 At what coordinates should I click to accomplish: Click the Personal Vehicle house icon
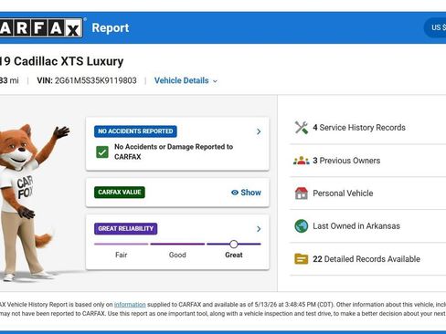(302, 193)
